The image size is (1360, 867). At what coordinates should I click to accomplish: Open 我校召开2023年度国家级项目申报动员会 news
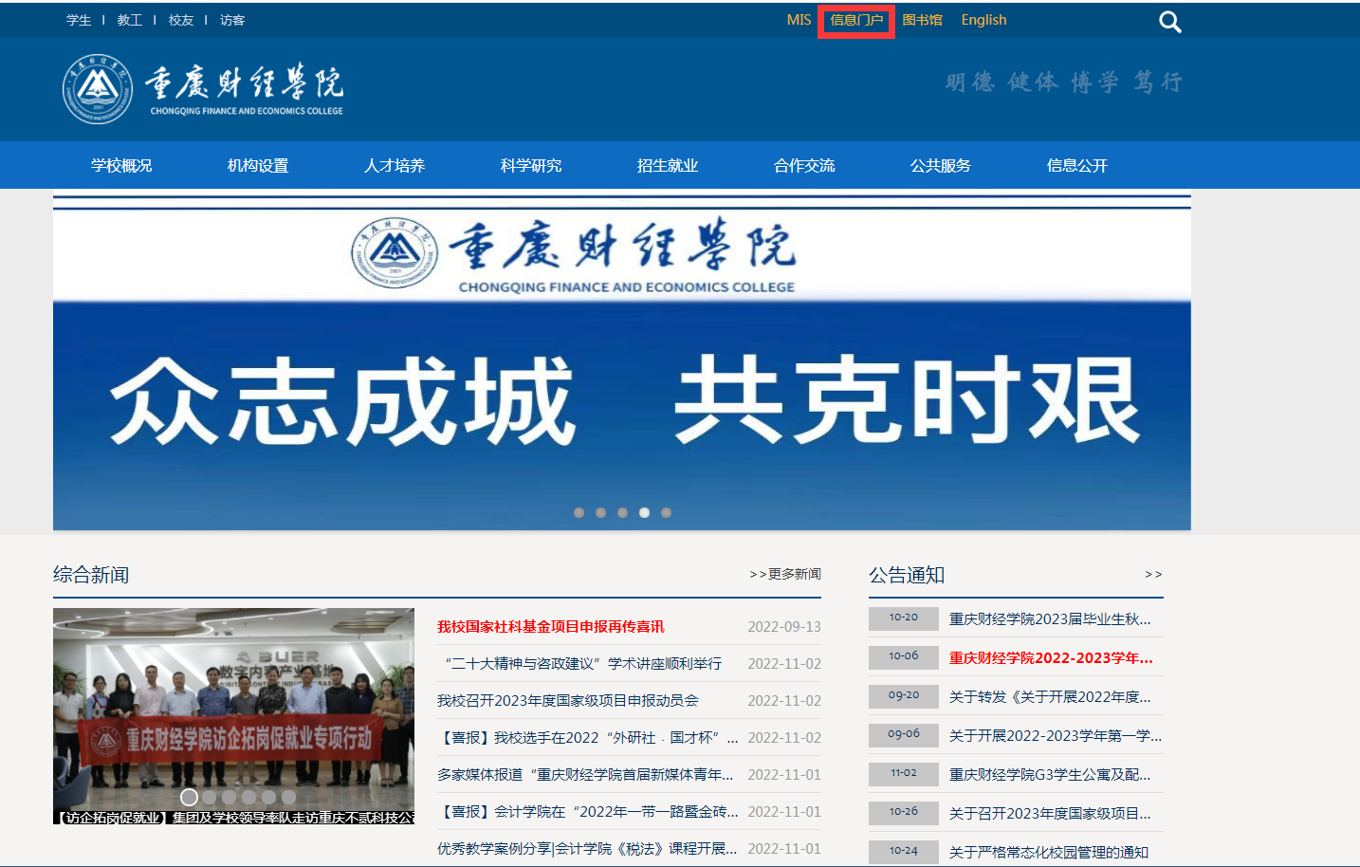pyautogui.click(x=568, y=700)
